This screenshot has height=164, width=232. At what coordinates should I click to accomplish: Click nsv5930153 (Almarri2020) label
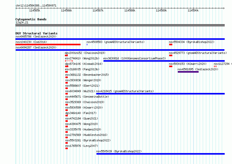[188, 64]
